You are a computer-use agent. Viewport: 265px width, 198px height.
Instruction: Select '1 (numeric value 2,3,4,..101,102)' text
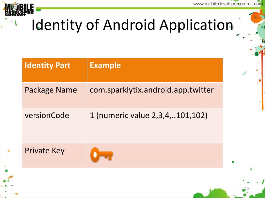pos(149,115)
